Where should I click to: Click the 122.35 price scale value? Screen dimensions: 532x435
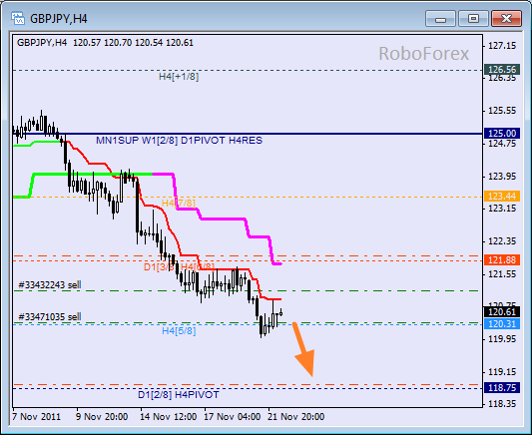coord(502,241)
